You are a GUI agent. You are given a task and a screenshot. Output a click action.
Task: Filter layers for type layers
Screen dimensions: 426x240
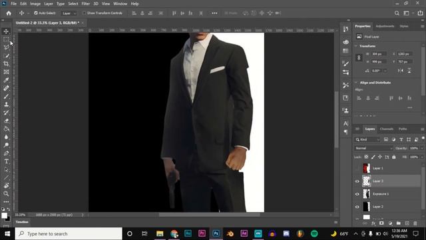click(401, 139)
